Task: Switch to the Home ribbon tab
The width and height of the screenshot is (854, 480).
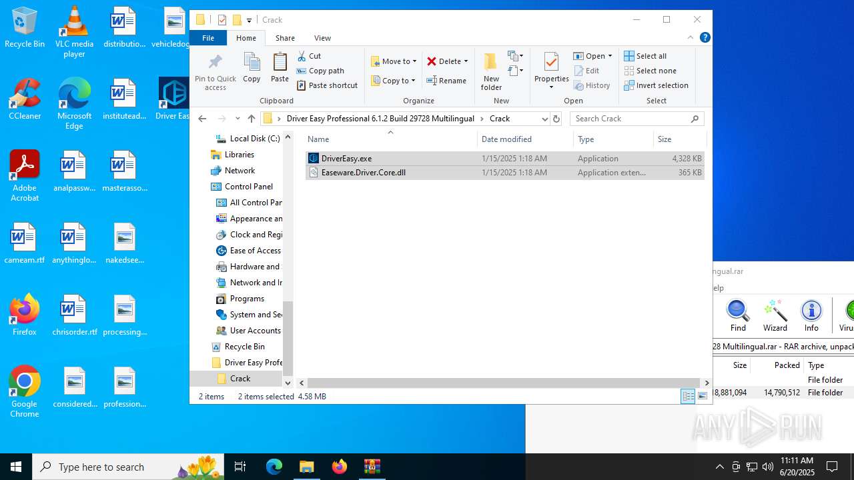Action: coord(246,38)
